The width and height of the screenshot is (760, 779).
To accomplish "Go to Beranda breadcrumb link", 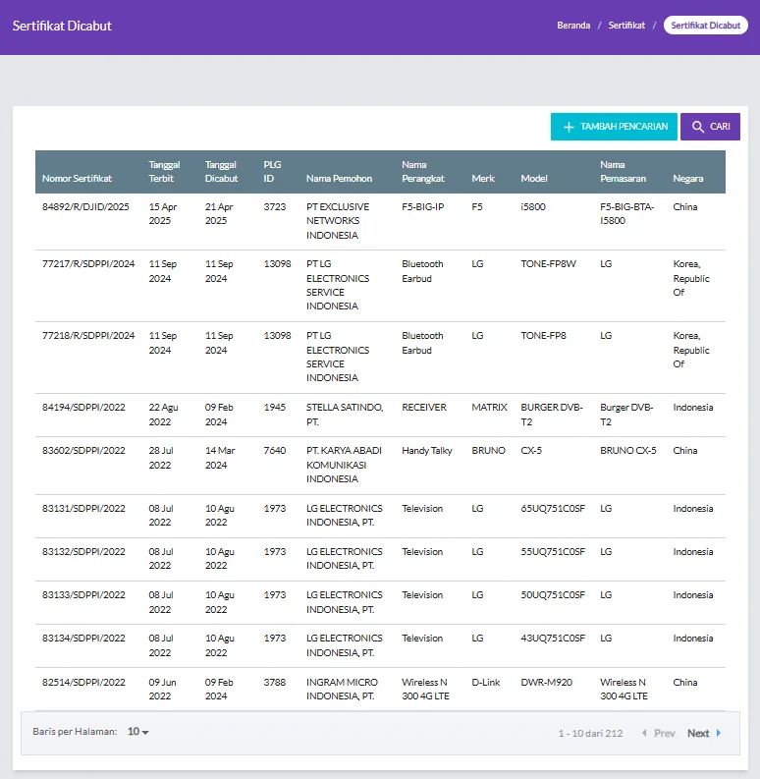I will point(573,26).
